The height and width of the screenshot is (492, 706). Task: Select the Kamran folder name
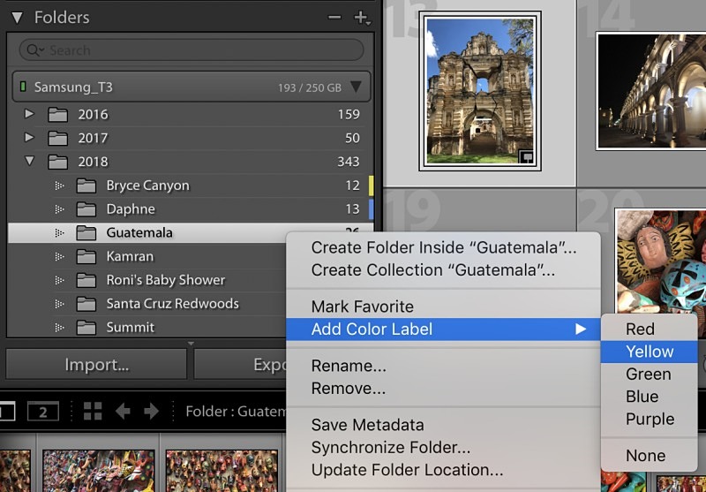coord(130,256)
